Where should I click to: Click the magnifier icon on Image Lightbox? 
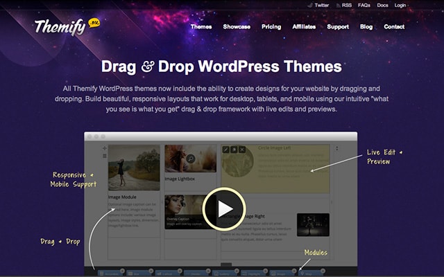[x=191, y=159]
